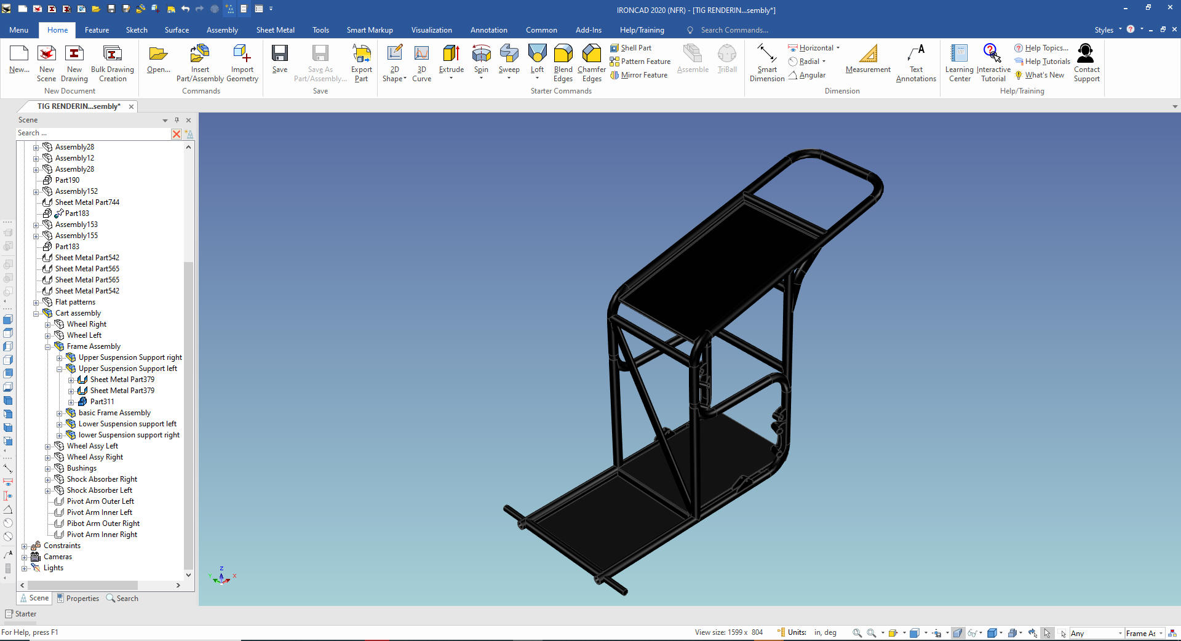Click the Sweep tool icon
1181x641 pixels.
click(x=509, y=54)
